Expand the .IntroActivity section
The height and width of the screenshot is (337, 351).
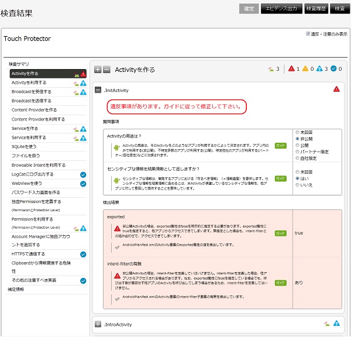[x=98, y=324]
